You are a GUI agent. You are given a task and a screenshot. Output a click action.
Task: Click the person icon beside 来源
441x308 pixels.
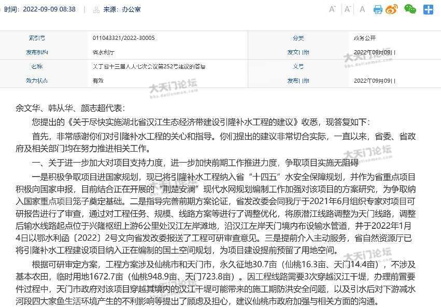click(96, 9)
